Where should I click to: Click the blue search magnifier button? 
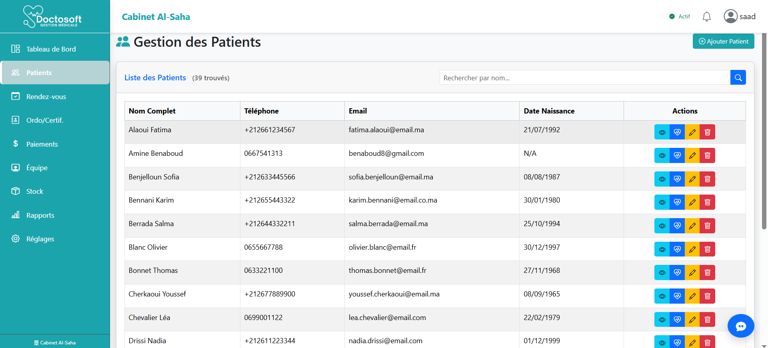point(738,78)
